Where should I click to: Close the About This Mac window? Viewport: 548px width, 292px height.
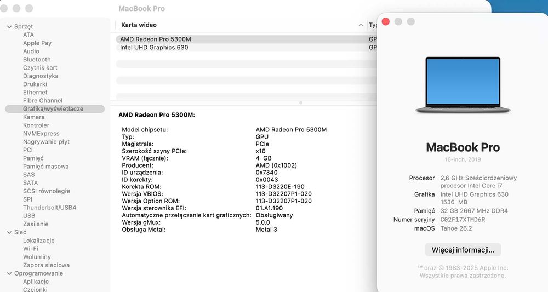coord(385,22)
